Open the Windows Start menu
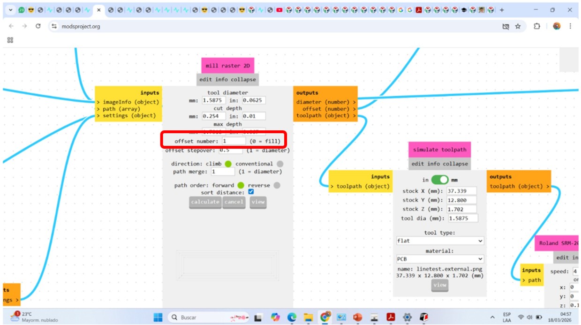581x325 pixels. click(158, 317)
